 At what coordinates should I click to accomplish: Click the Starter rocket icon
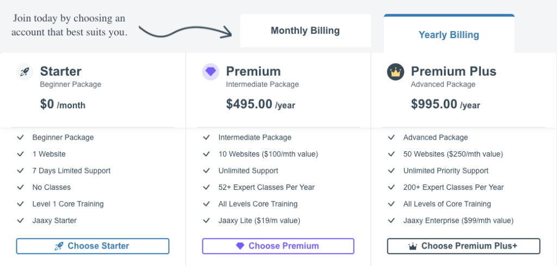coord(25,72)
